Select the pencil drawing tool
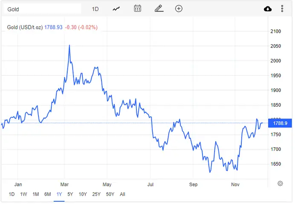Image resolution: width=295 pixels, height=204 pixels. pyautogui.click(x=159, y=8)
